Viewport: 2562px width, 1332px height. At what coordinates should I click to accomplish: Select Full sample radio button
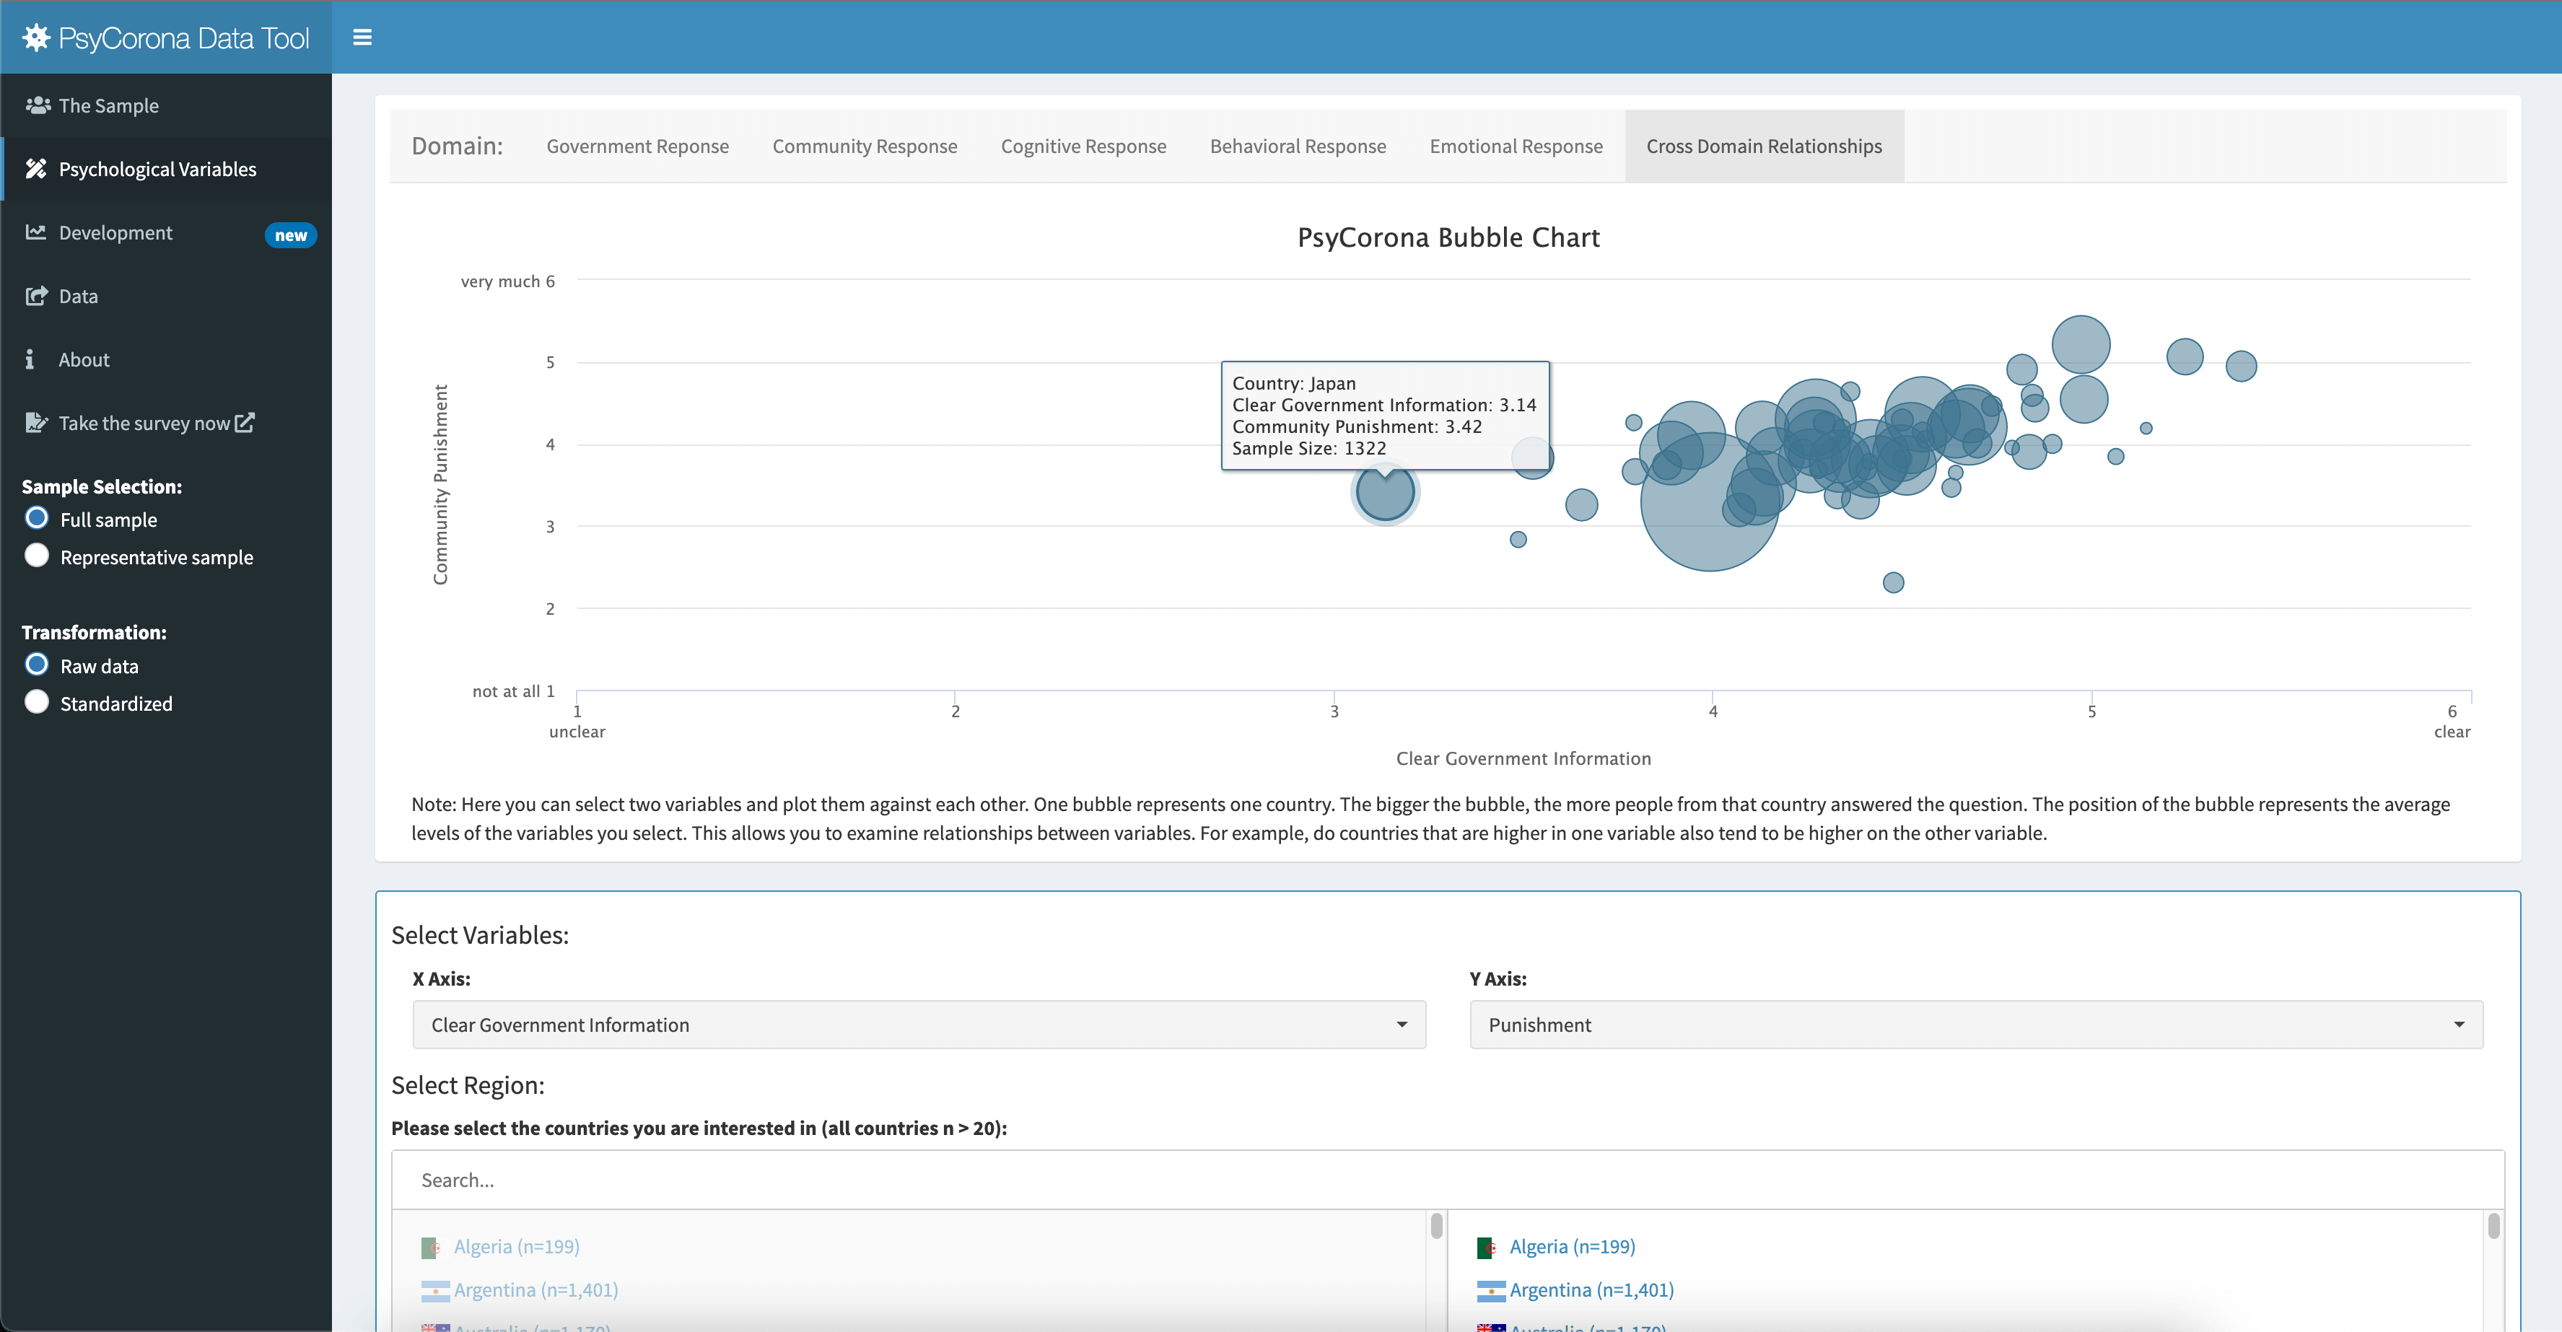37,518
